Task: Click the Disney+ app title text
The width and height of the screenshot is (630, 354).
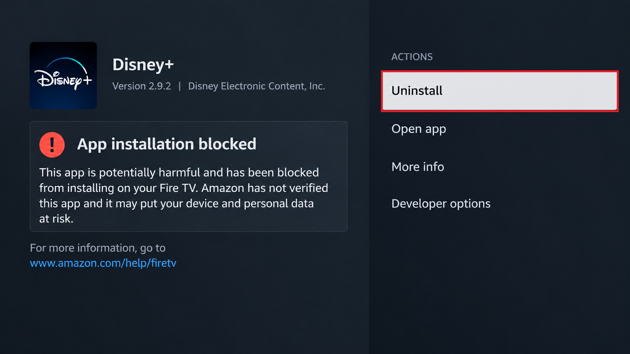Action: click(143, 65)
